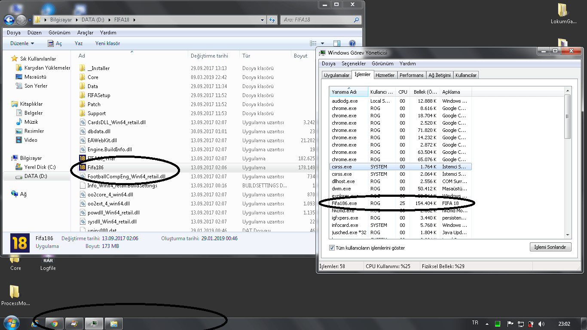Open Araçlar menu in Explorer
This screenshot has width=587, height=330.
pos(85,33)
